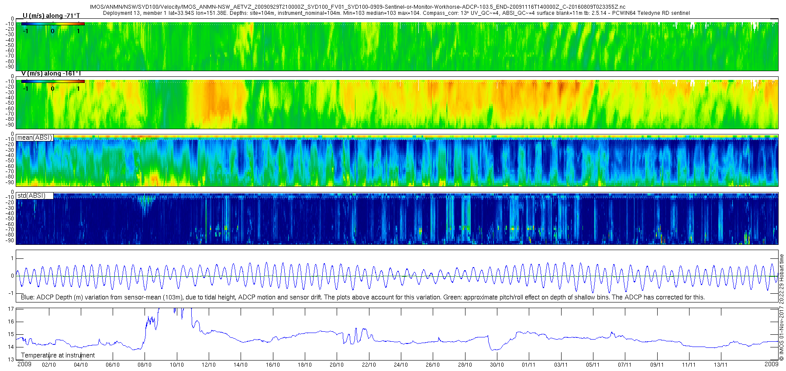786x371 pixels.
Task: Click the '-50' depth tick of U velocity panel
Action: pos(10,45)
